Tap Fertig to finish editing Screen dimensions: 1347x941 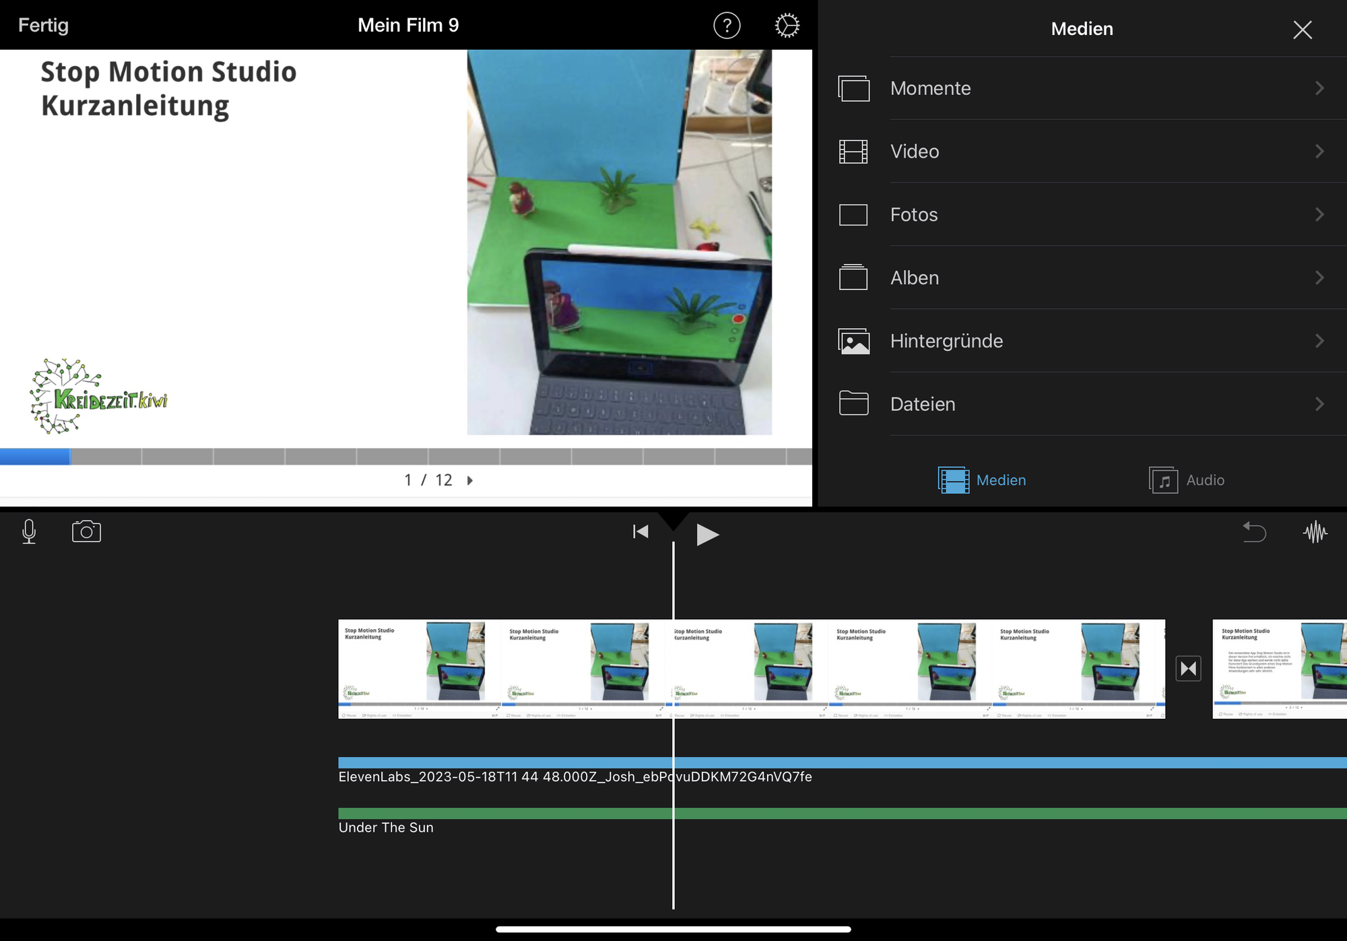43,26
